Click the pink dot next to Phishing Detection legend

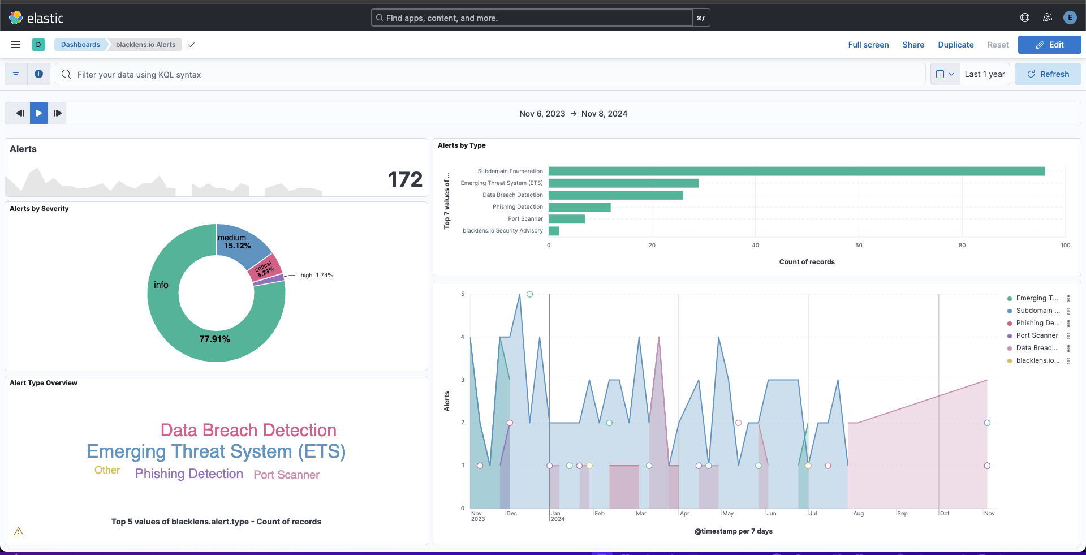[x=1010, y=323]
